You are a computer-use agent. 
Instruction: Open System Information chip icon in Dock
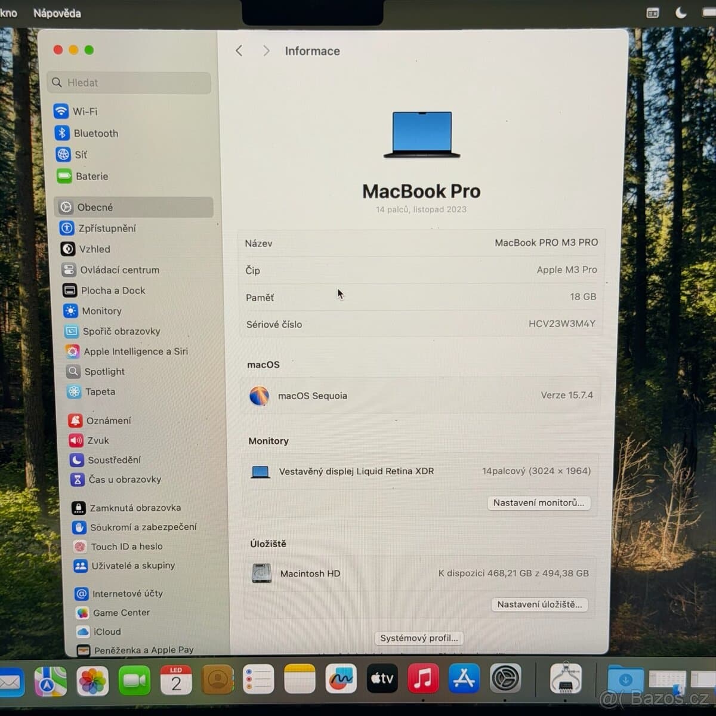point(566,678)
